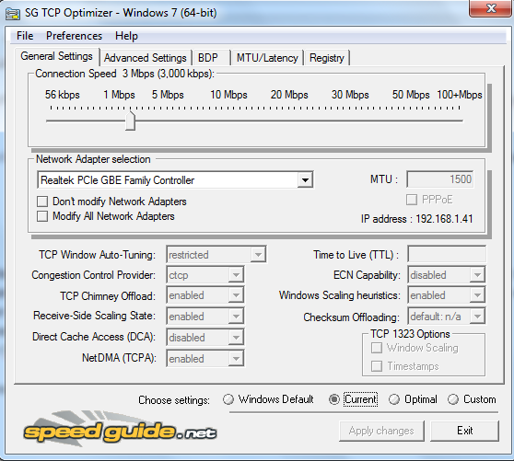This screenshot has width=514, height=461.
Task: Click the SG TCP Optimizer title bar icon
Action: (13, 14)
